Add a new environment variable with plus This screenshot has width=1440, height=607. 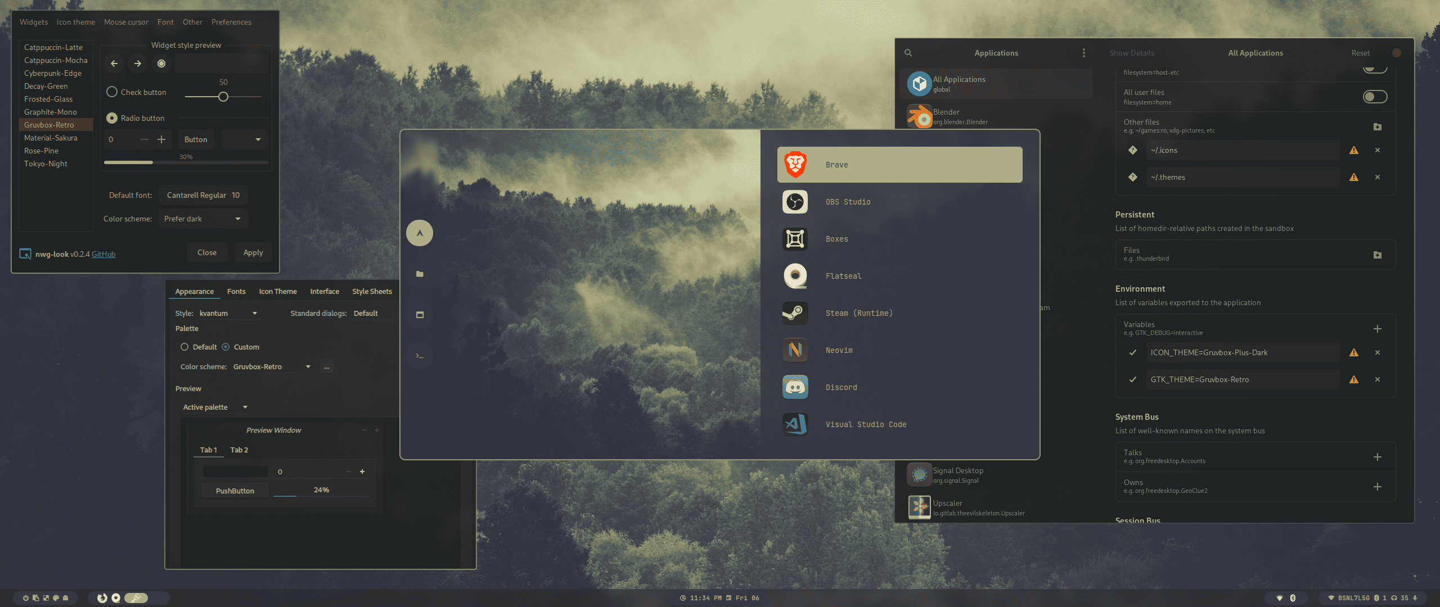click(1378, 329)
